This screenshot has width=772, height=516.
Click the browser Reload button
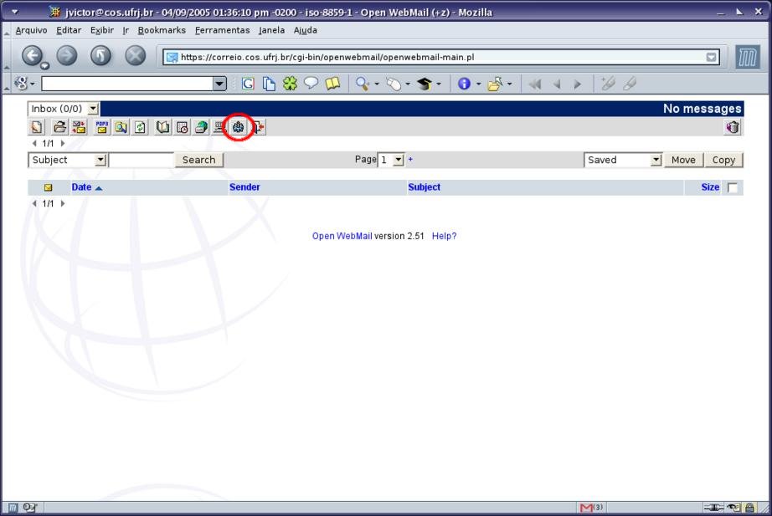click(100, 57)
